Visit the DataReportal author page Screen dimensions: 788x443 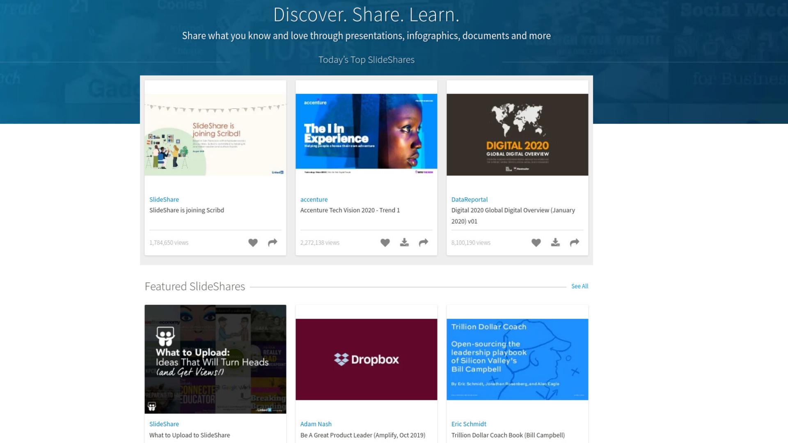tap(470, 199)
